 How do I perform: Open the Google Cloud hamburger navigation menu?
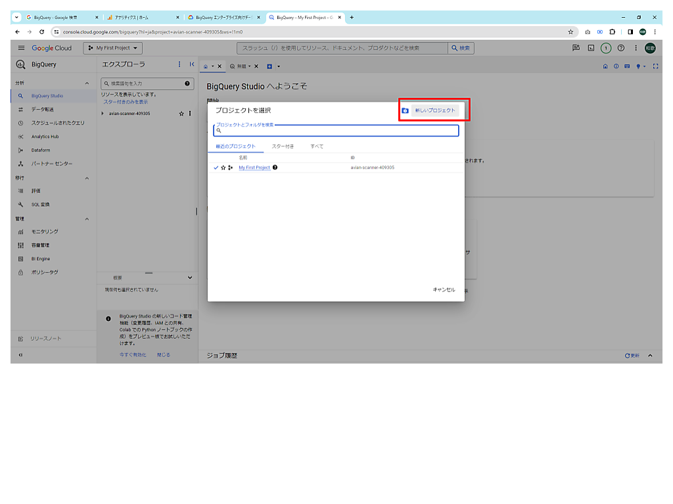[21, 48]
